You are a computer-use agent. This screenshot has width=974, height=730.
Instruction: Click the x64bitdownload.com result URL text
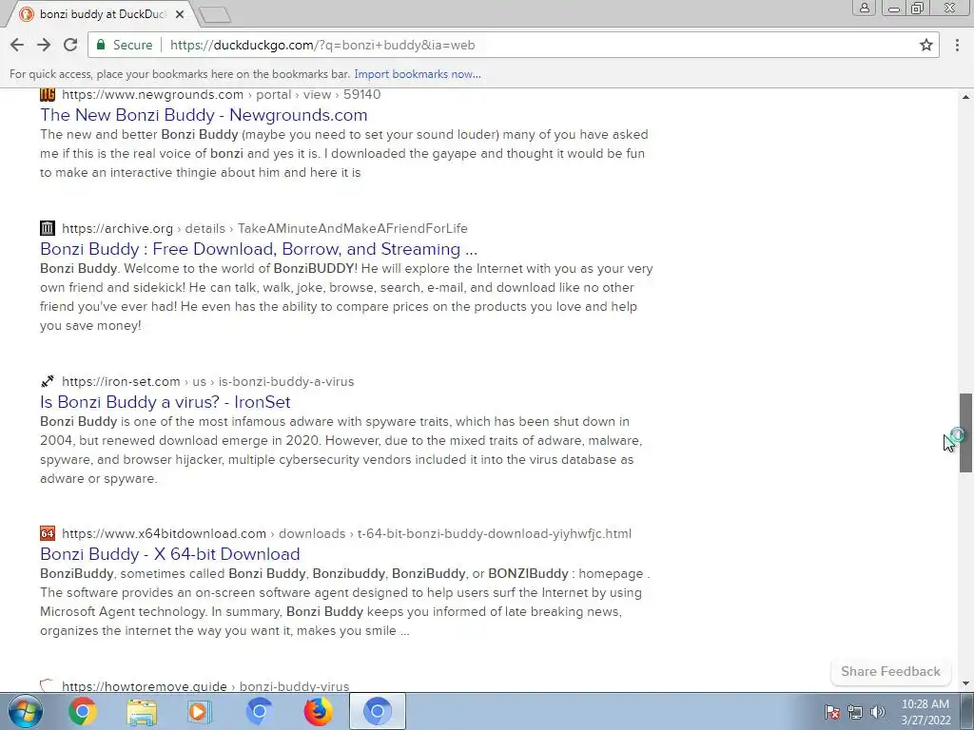tap(346, 533)
